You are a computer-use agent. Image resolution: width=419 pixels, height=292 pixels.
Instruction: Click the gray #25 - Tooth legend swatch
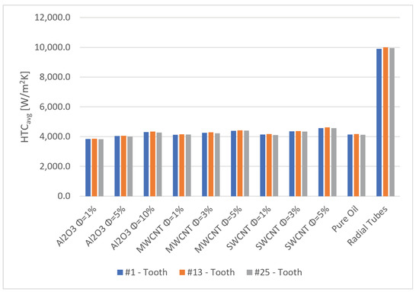tap(249, 272)
